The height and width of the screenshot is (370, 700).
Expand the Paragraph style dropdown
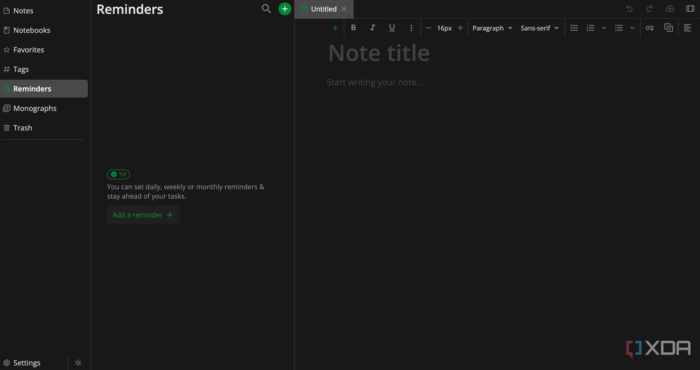pyautogui.click(x=492, y=28)
